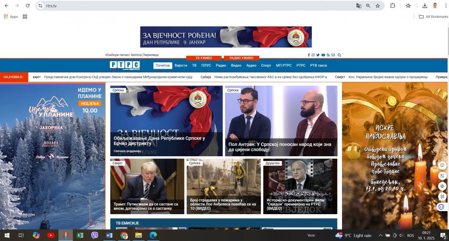Open the Видео menu item
This screenshot has height=241, width=449.
point(236,65)
